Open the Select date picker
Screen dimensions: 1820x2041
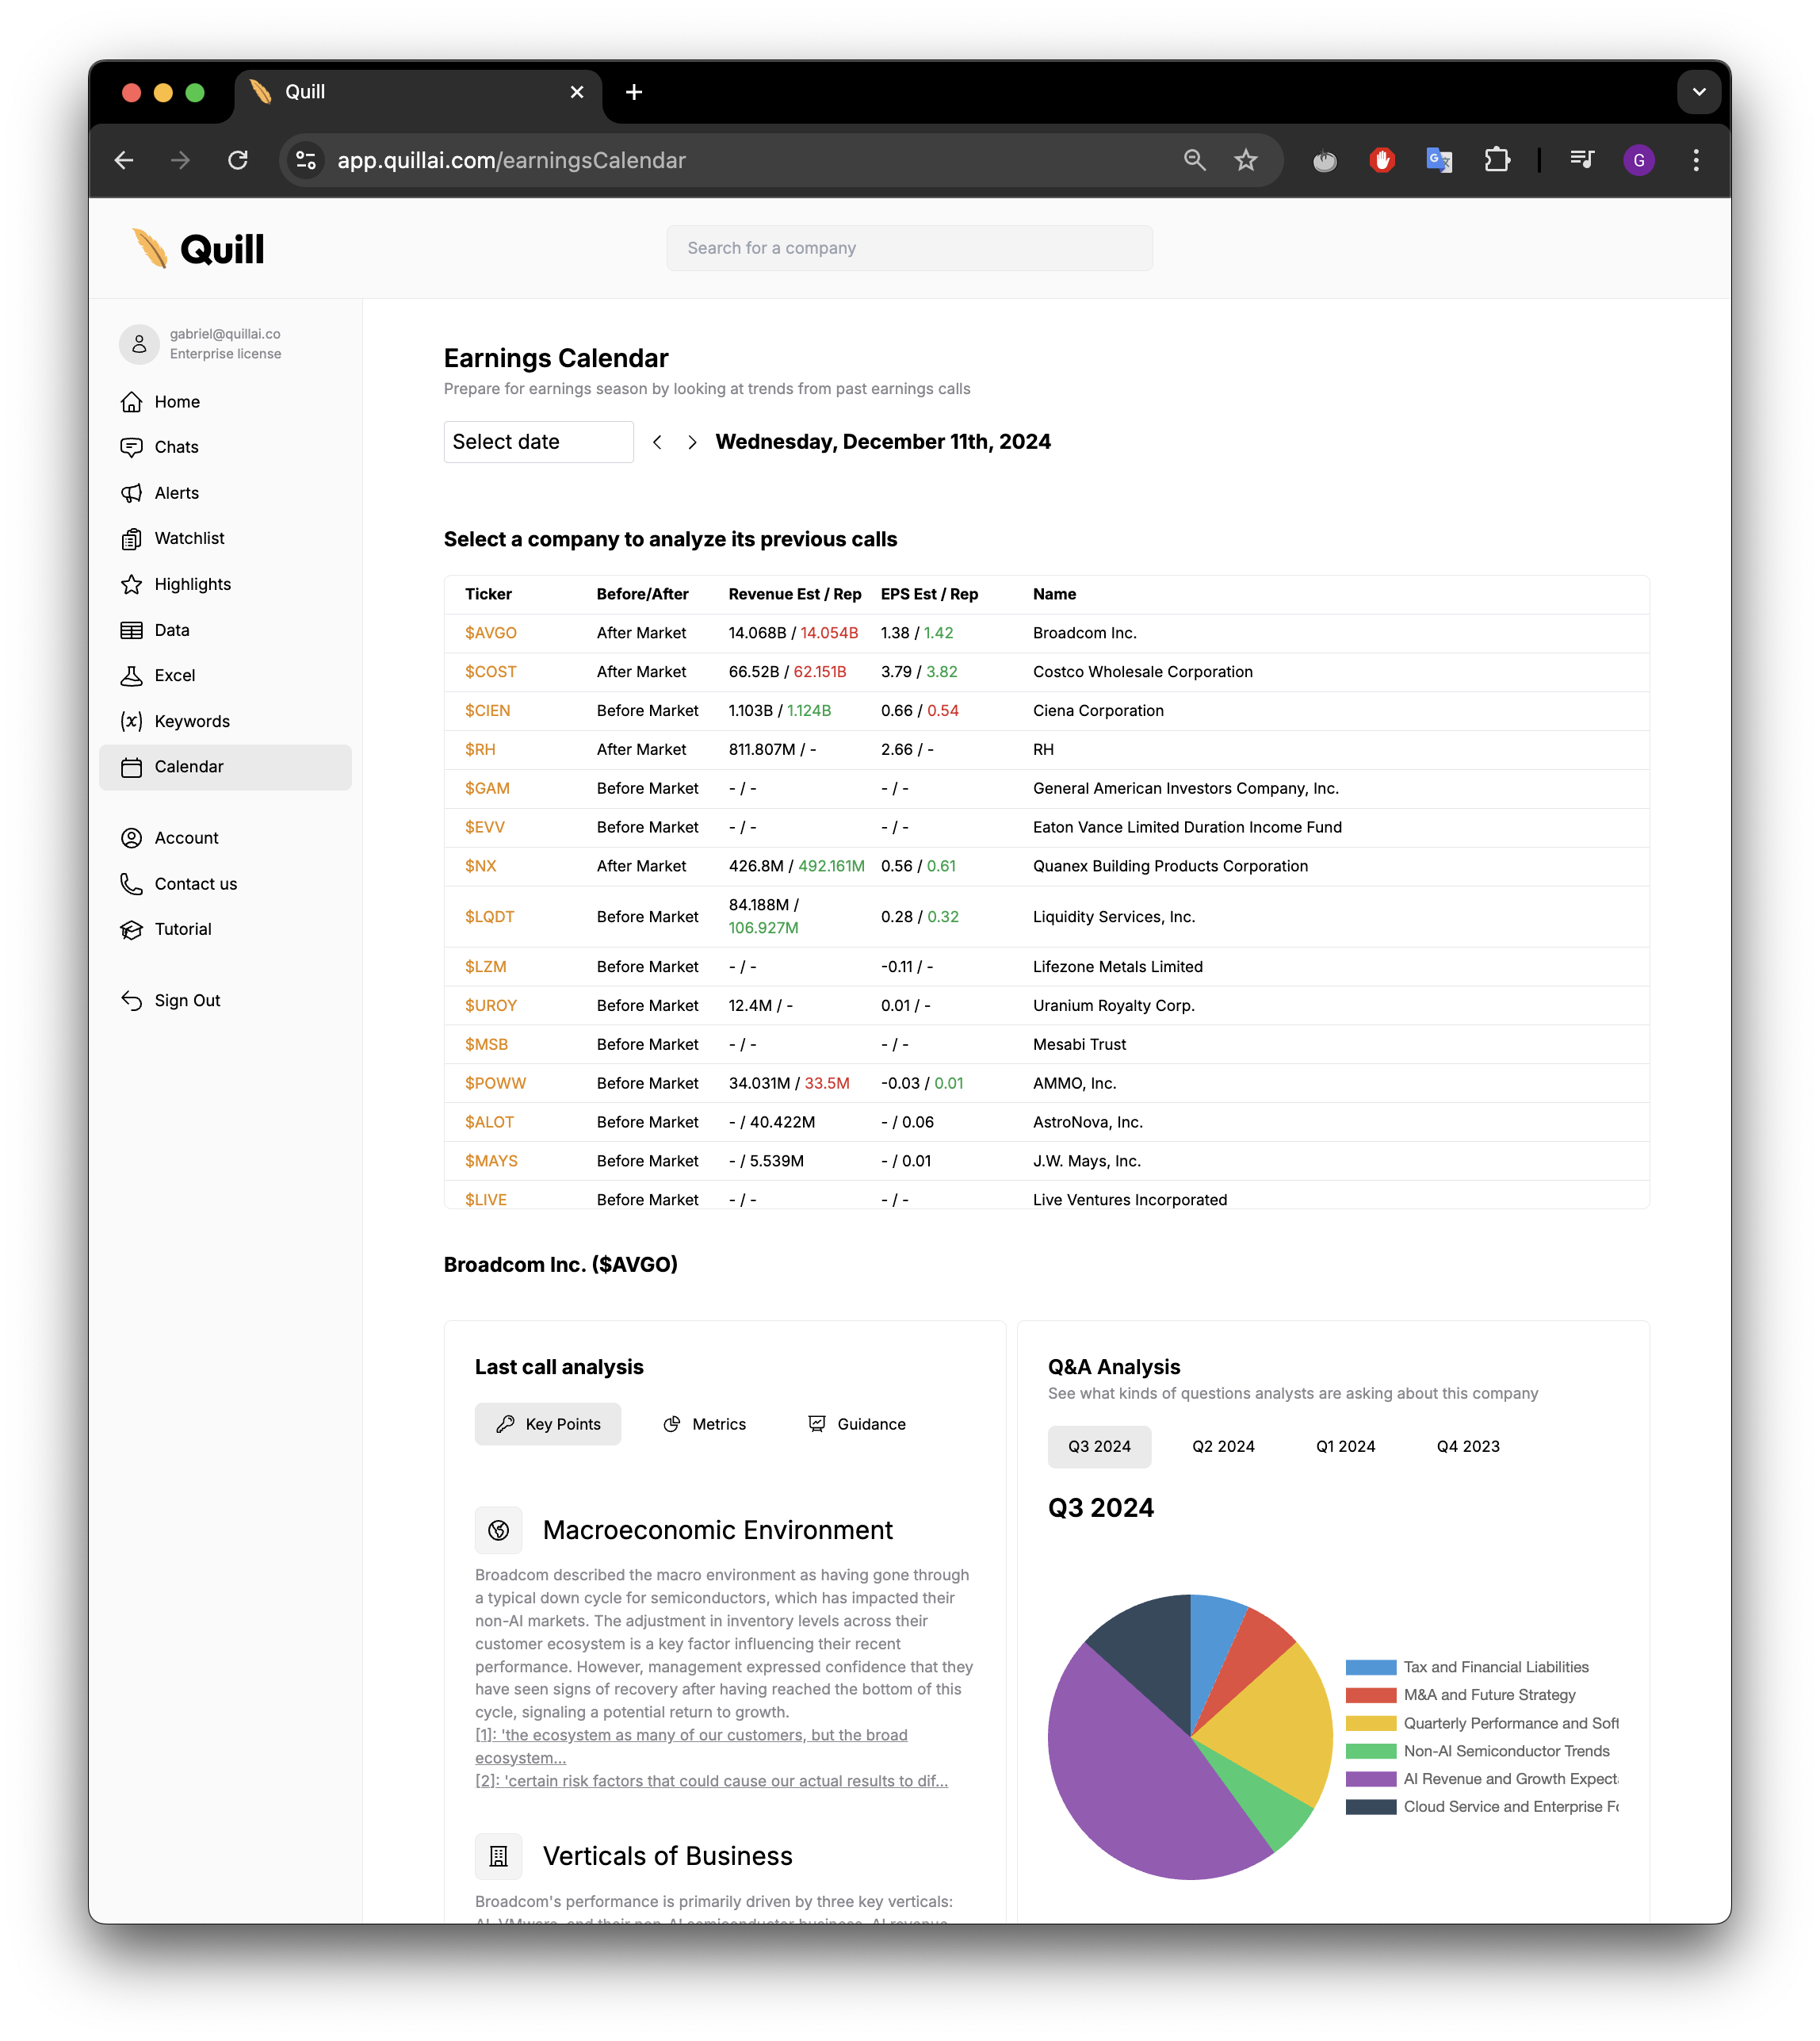click(x=538, y=442)
